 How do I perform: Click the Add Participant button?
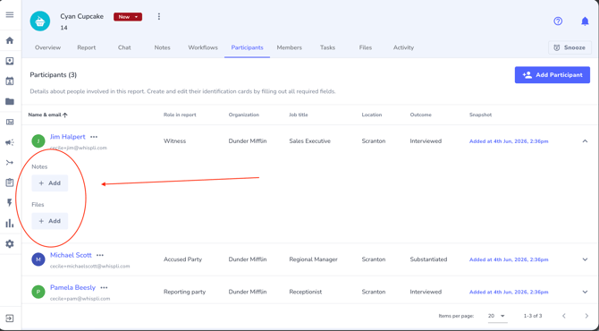(x=552, y=75)
